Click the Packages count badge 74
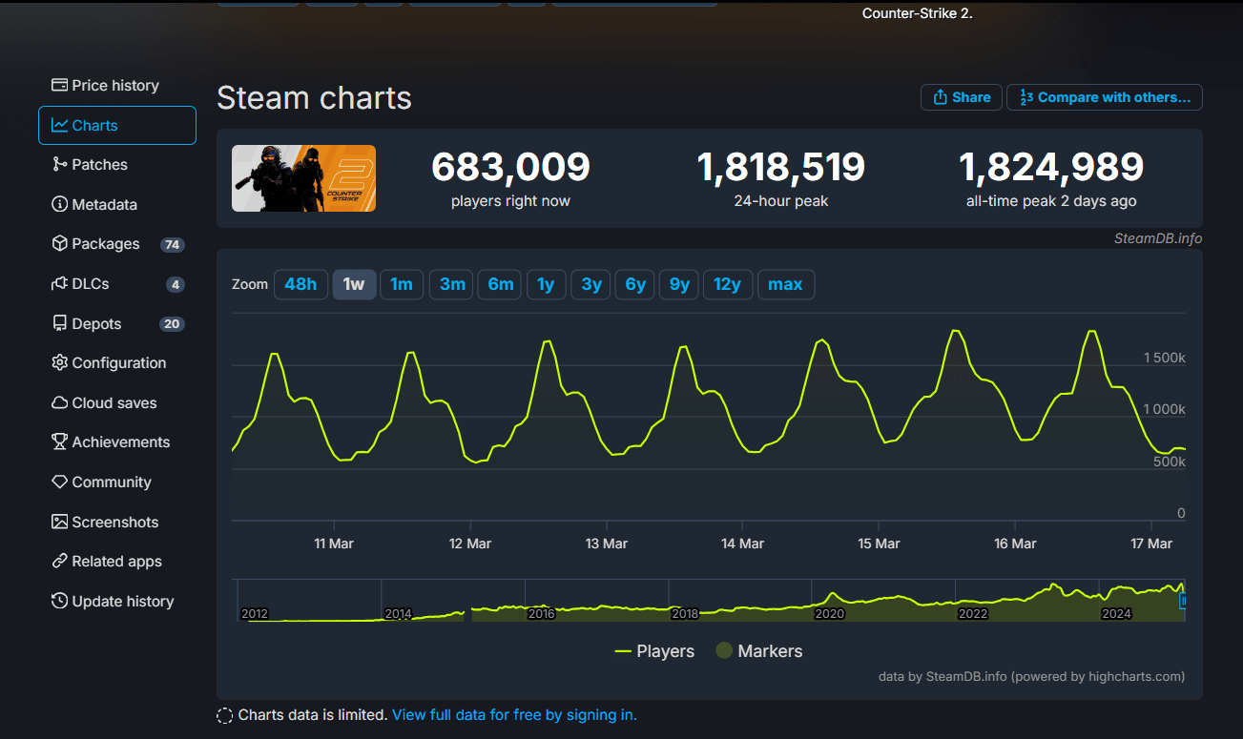Image resolution: width=1243 pixels, height=739 pixels. coord(172,245)
